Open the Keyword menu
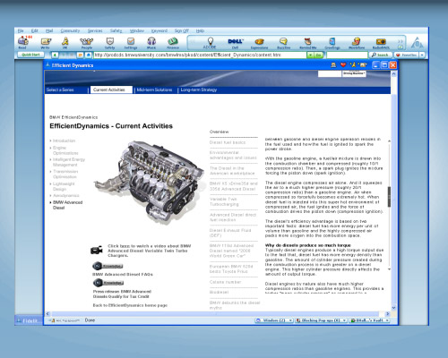This screenshot has width=448, height=358. tap(159, 30)
